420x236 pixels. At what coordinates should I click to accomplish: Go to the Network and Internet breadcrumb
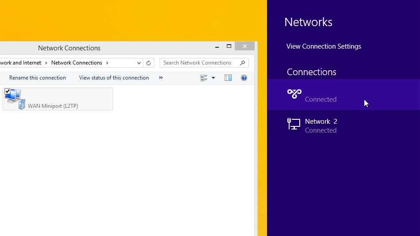click(20, 63)
